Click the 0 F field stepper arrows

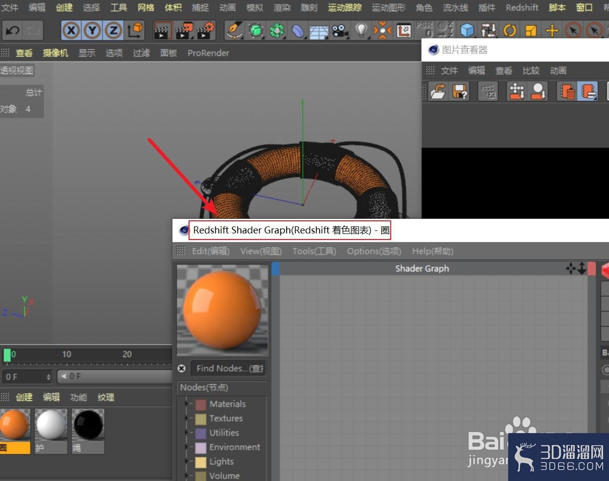tap(48, 377)
